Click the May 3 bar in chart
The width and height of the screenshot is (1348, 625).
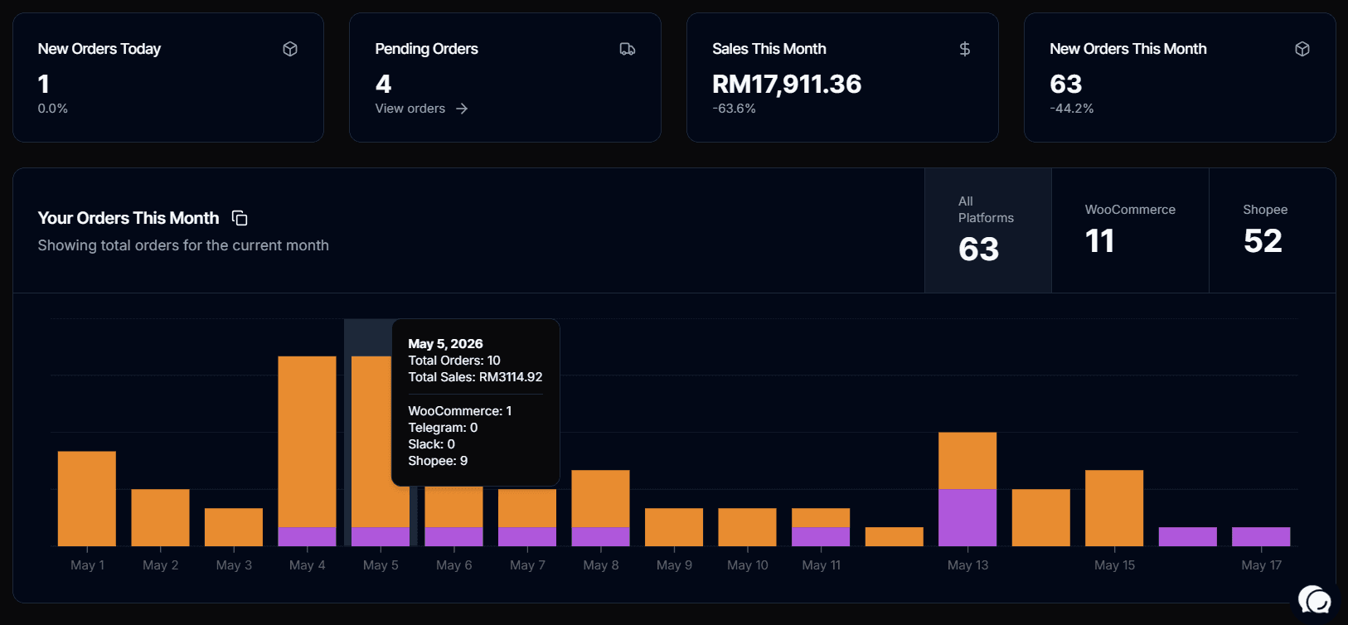click(234, 527)
